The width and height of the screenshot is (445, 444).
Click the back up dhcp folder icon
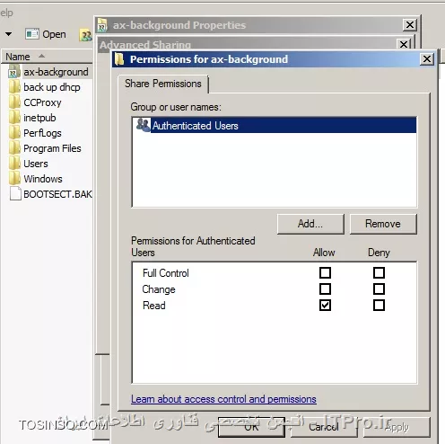click(x=14, y=87)
